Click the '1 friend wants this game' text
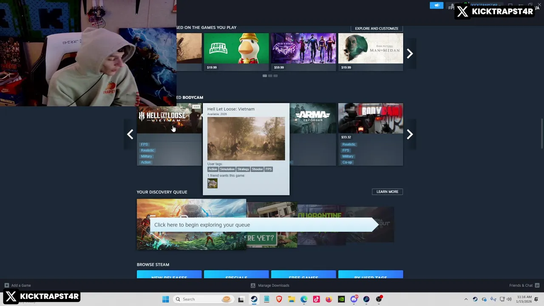The width and height of the screenshot is (544, 306). 226,176
